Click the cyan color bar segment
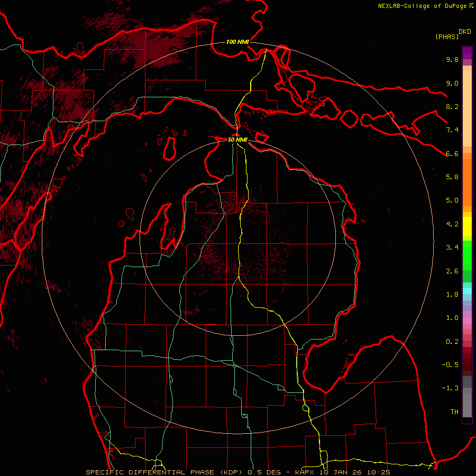 (467, 291)
